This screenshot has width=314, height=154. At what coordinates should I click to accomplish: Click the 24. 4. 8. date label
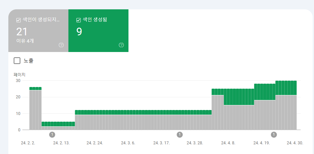[228, 143]
